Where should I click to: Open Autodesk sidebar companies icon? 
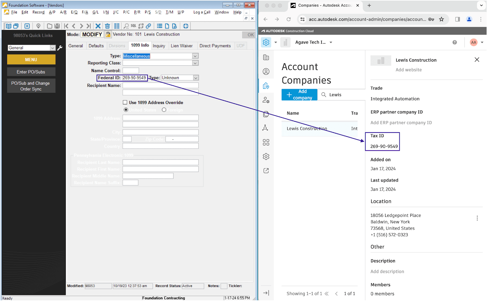(x=266, y=86)
